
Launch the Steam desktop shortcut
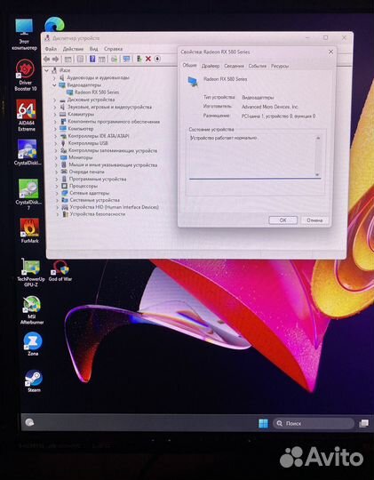click(34, 380)
